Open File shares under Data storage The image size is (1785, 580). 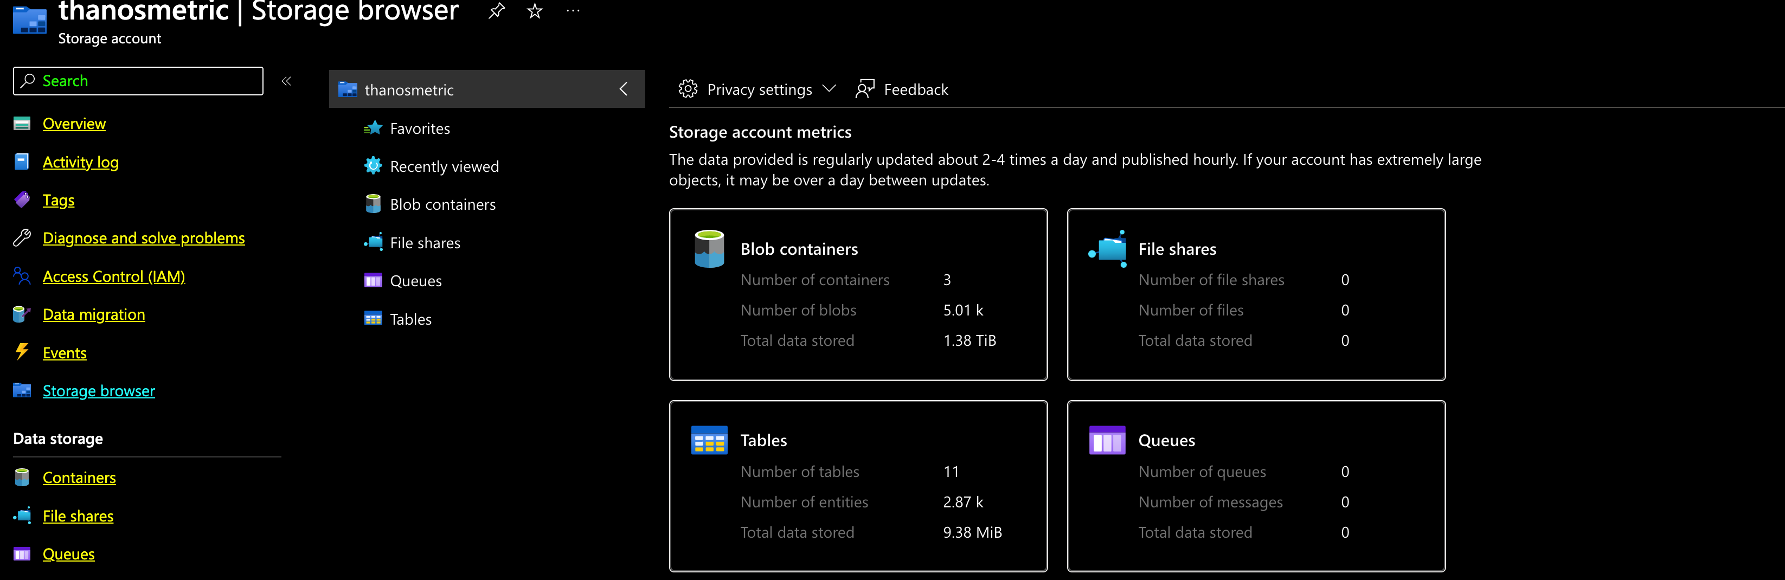(x=78, y=515)
